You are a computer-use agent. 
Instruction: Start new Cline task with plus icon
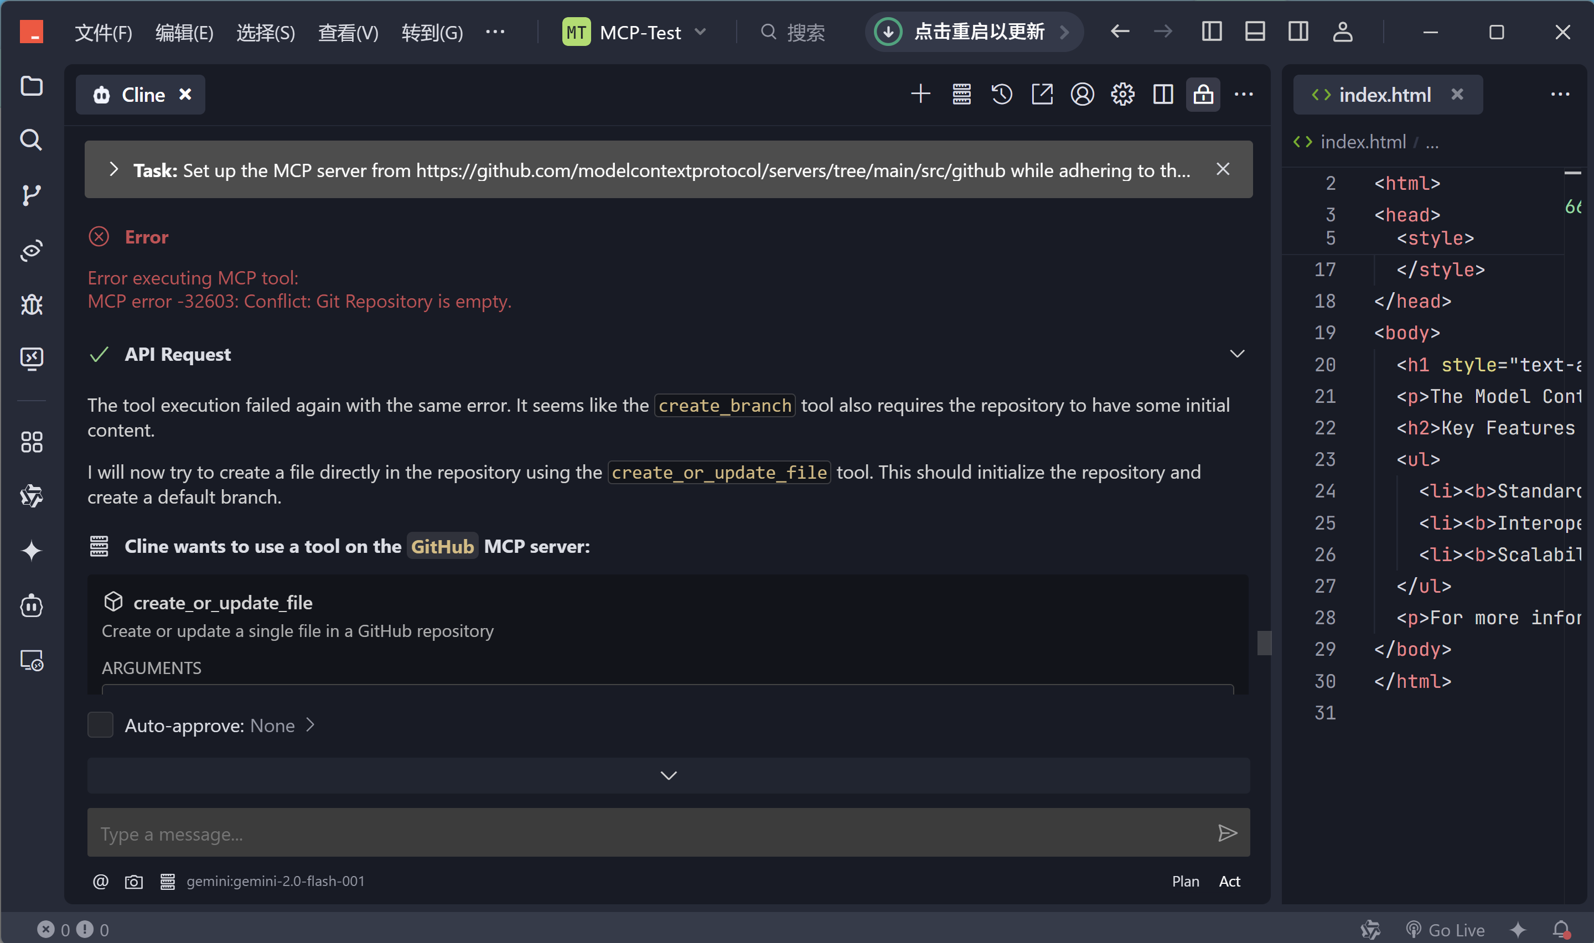(x=920, y=95)
